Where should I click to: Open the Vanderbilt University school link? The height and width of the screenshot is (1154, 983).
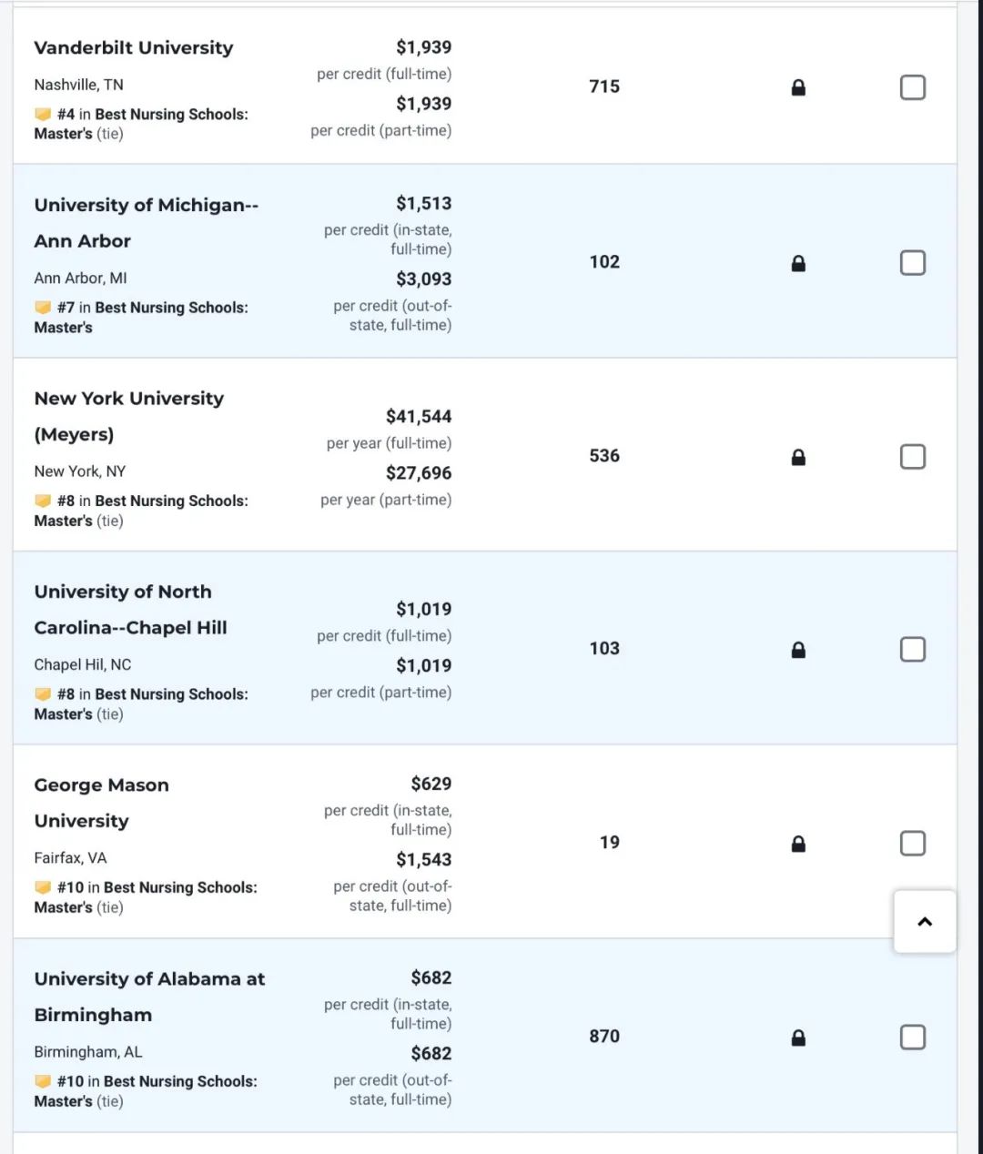(x=134, y=47)
